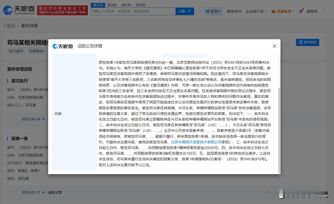Click the 民事案件 tag
Image resolution: width=334 pixels, height=204 pixels.
pyautogui.click(x=36, y=51)
